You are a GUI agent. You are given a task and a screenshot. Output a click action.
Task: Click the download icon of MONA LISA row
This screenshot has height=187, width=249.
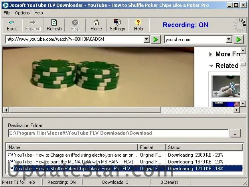pyautogui.click(x=10, y=161)
